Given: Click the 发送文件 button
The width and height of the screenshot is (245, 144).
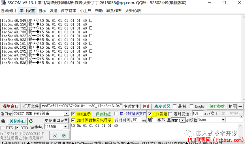Looking at the screenshot, I should (131, 106).
